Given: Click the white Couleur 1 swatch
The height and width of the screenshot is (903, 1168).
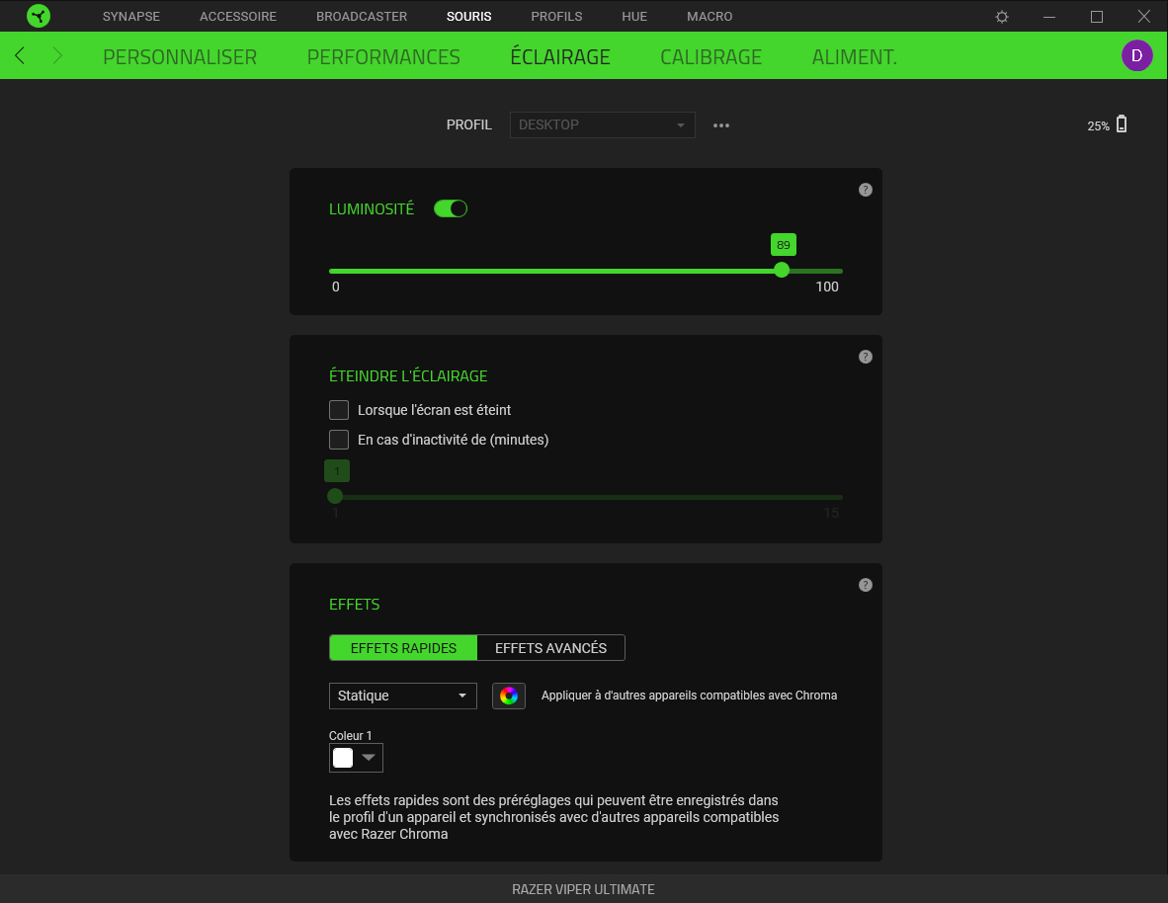Looking at the screenshot, I should 343,758.
